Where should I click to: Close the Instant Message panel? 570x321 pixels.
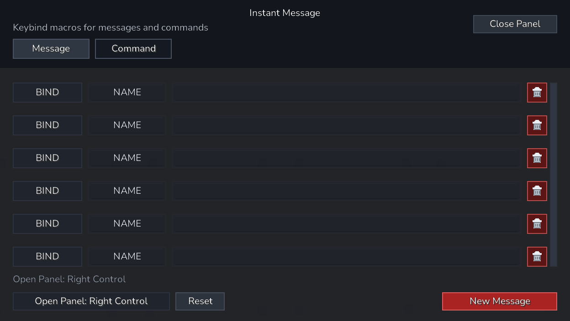click(515, 24)
